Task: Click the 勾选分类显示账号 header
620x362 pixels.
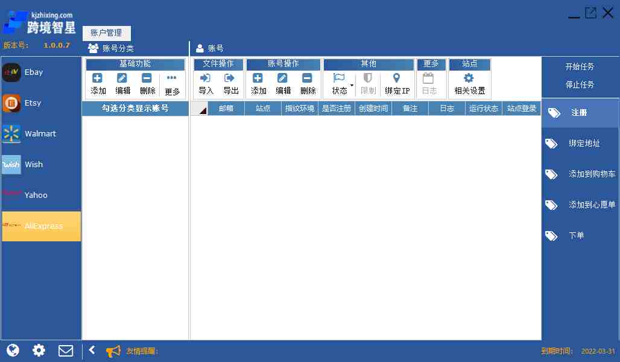Action: [135, 109]
